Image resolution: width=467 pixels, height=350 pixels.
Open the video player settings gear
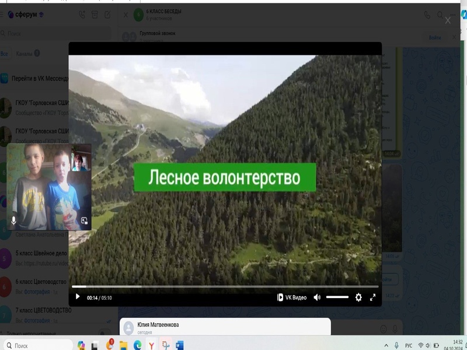point(358,297)
